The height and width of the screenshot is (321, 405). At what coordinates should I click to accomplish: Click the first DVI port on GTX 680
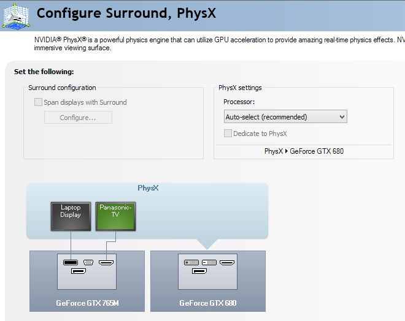(191, 262)
